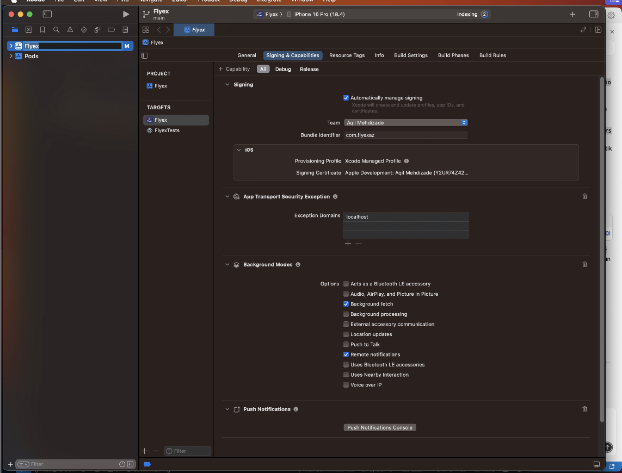Enable Location updates background mode
This screenshot has height=473, width=622.
(x=346, y=334)
